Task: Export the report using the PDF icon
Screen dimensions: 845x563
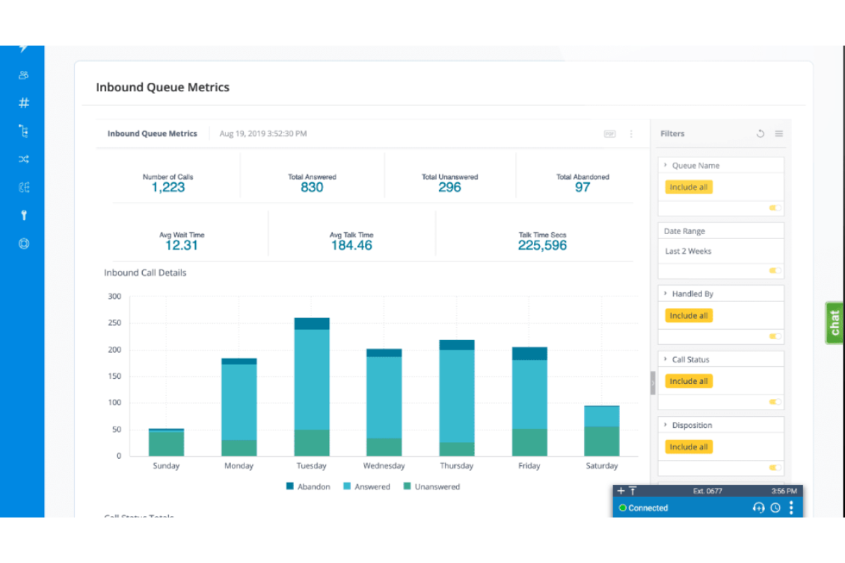Action: 609,133
